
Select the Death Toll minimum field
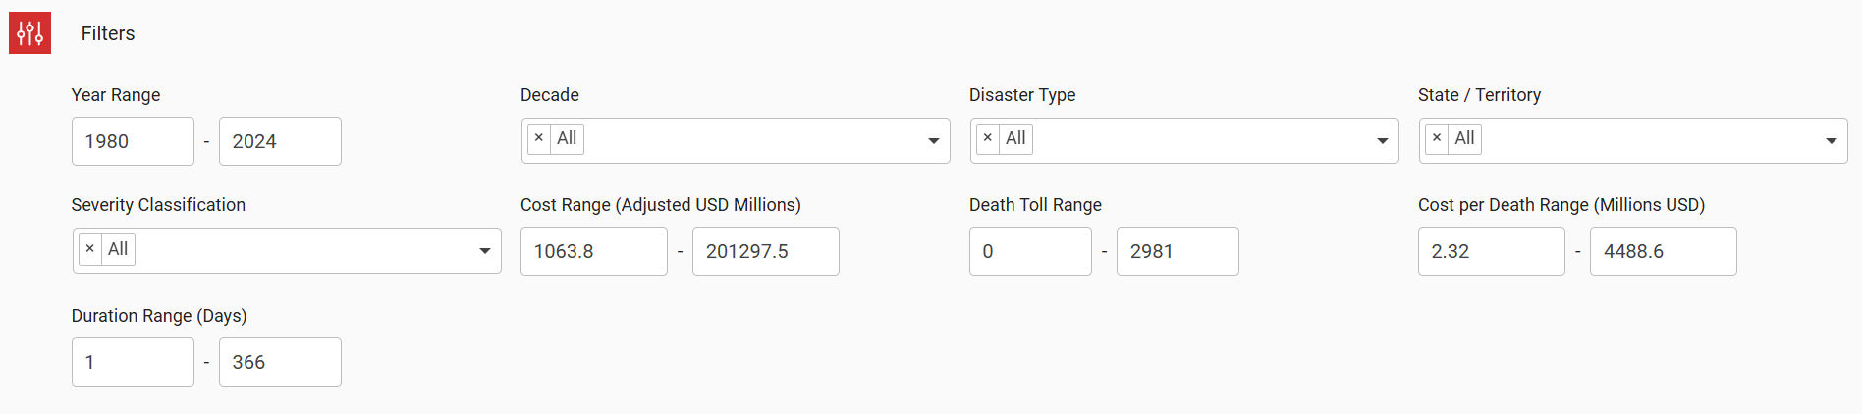pos(1030,251)
